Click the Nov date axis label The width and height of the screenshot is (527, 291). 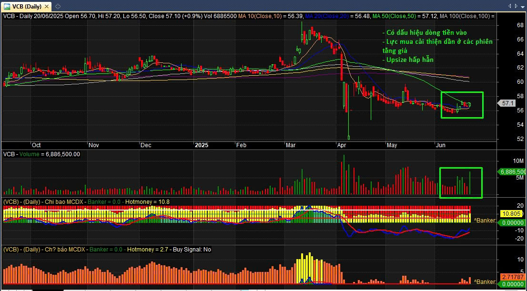click(x=93, y=145)
